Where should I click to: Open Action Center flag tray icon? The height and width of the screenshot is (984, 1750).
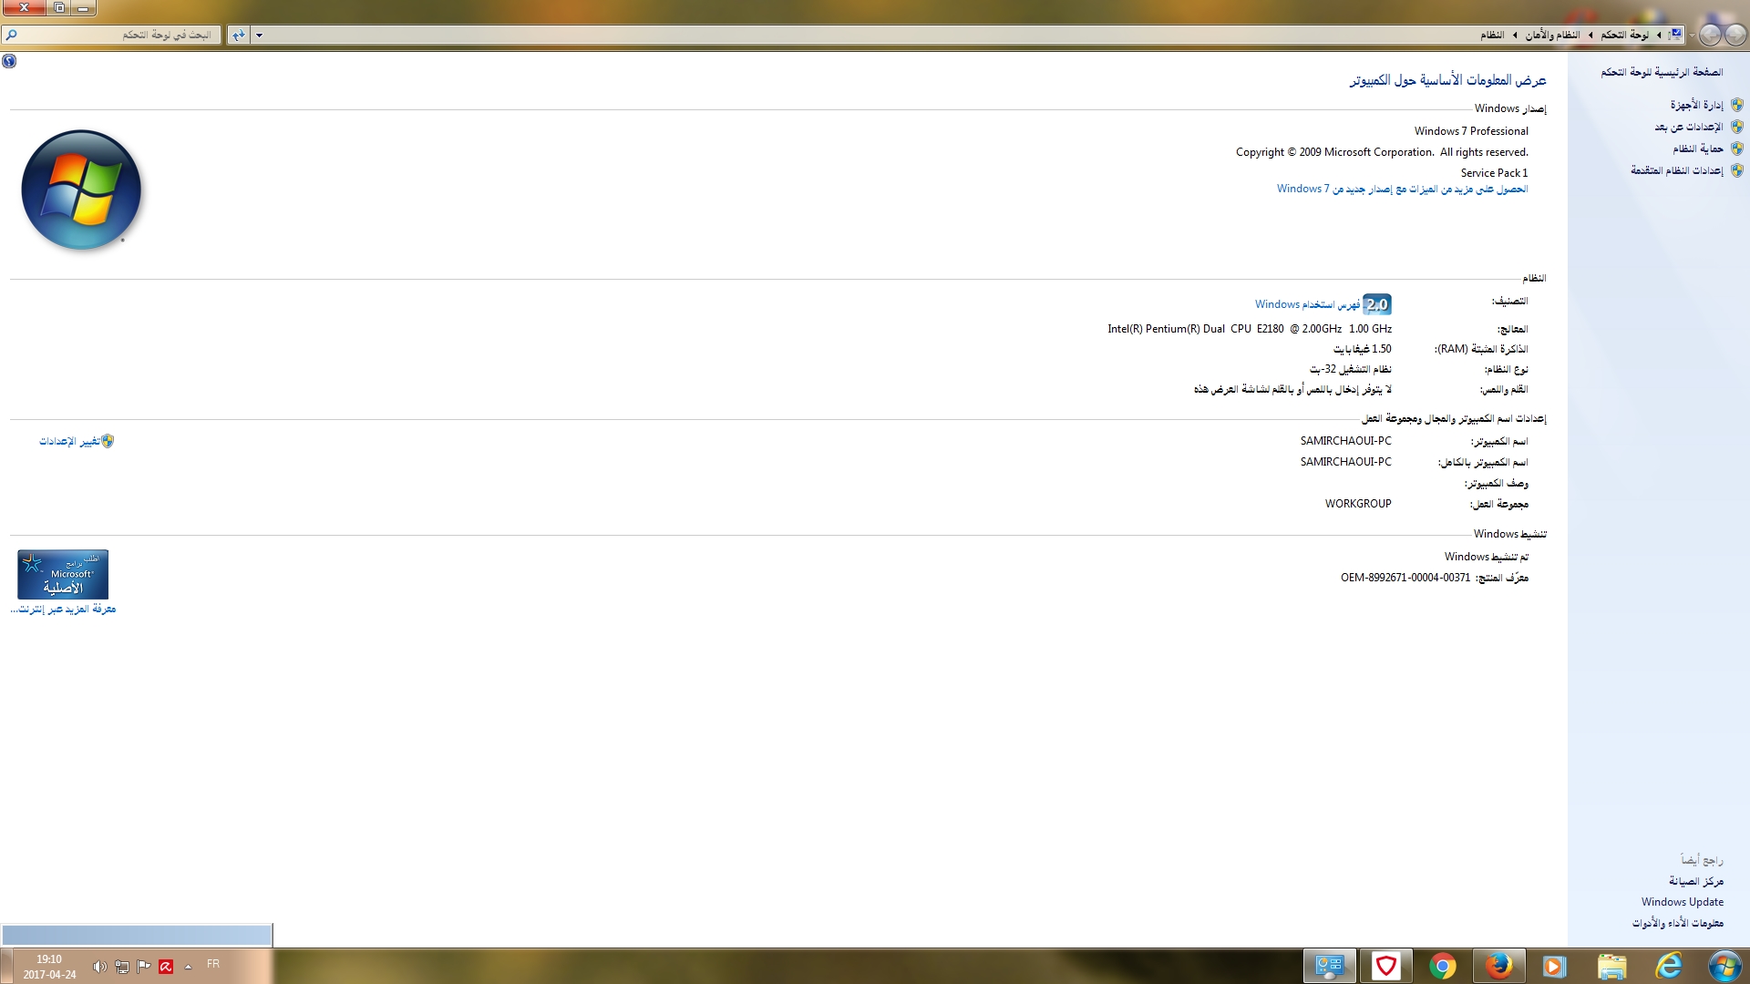click(x=143, y=967)
